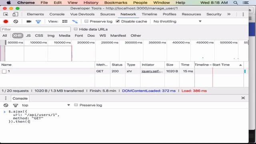Open the Bookmarks menu

tap(116, 3)
